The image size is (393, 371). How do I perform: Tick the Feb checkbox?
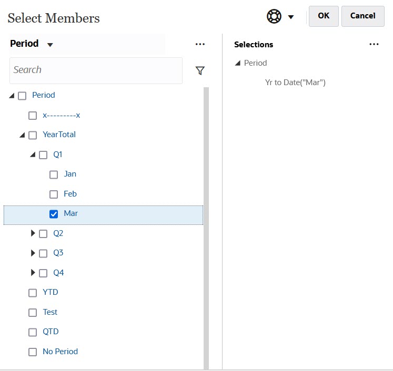pyautogui.click(x=54, y=194)
